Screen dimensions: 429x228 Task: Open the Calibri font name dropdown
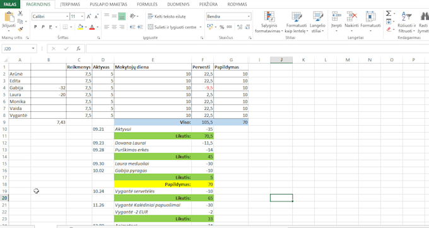68,16
